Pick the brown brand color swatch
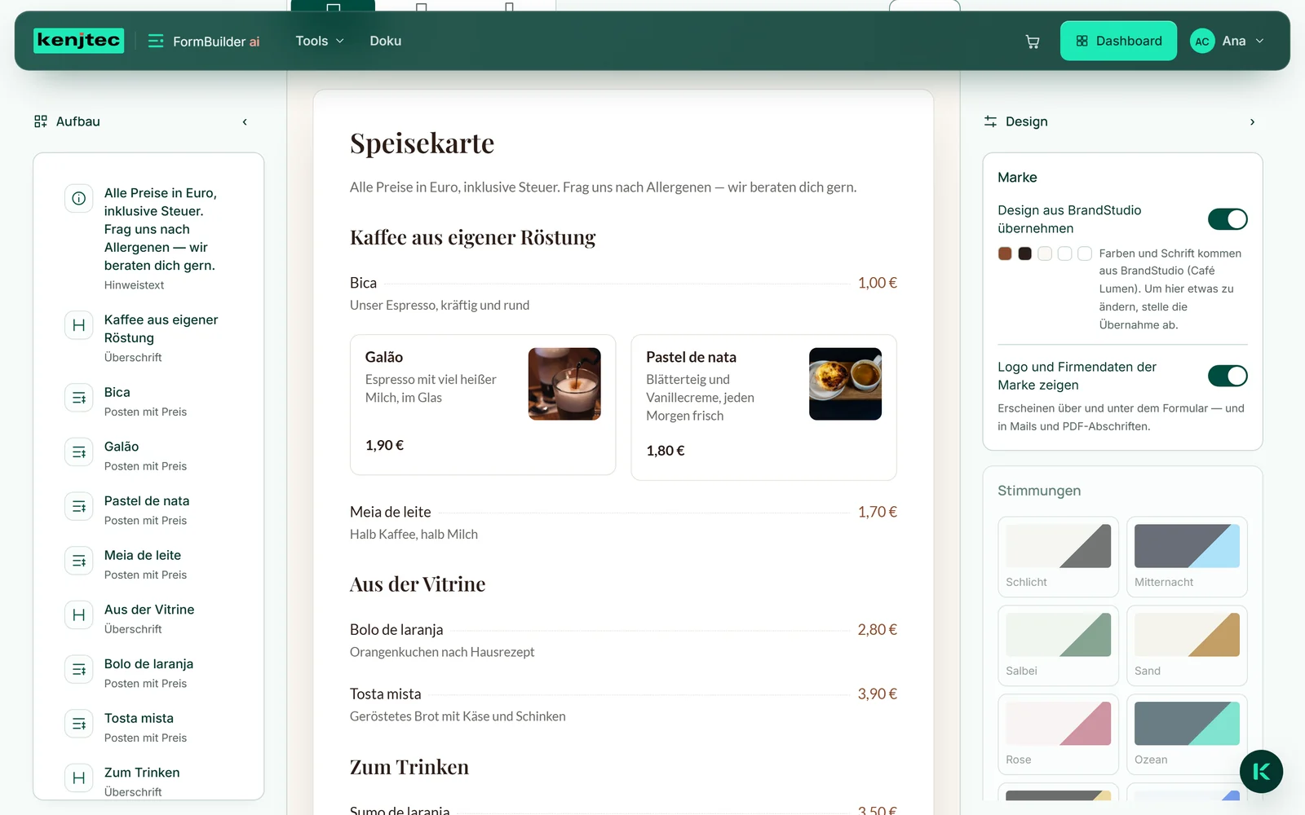 pos(1005,253)
